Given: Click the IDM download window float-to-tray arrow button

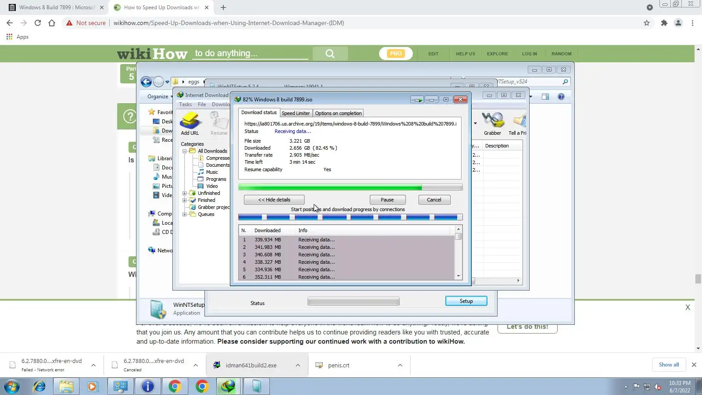Looking at the screenshot, I should pos(418,100).
